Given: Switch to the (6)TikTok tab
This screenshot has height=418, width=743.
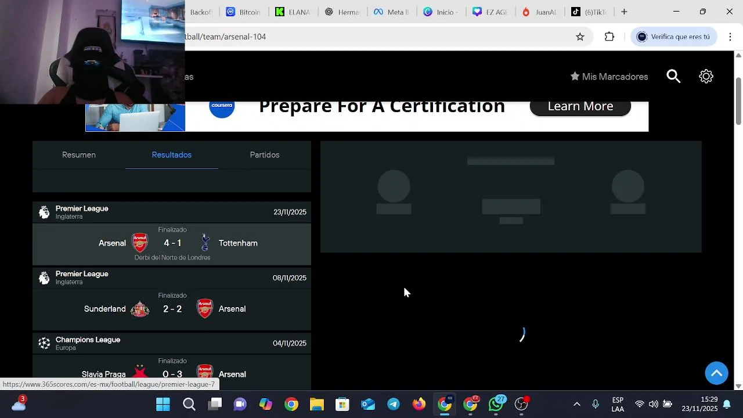Looking at the screenshot, I should coord(590,12).
